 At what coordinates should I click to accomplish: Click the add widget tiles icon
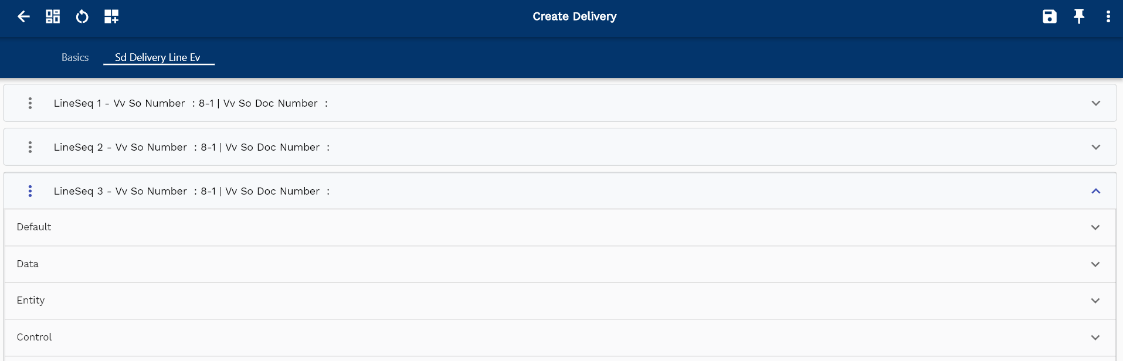coord(111,16)
